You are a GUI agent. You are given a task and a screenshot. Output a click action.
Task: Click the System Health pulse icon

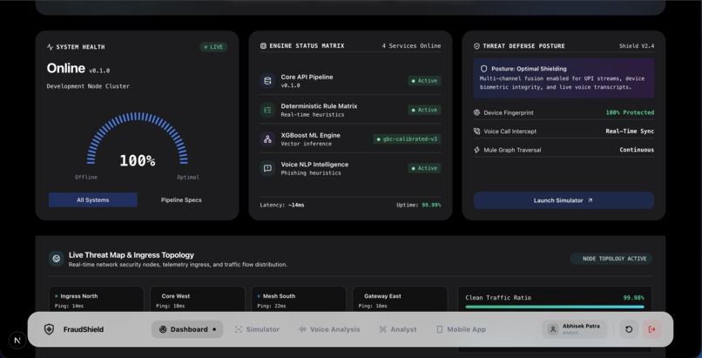[x=51, y=47]
